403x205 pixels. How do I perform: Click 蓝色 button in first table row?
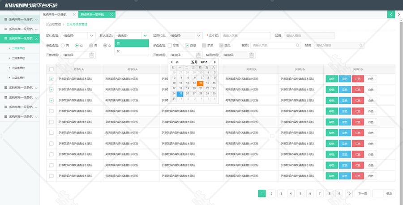click(345, 79)
